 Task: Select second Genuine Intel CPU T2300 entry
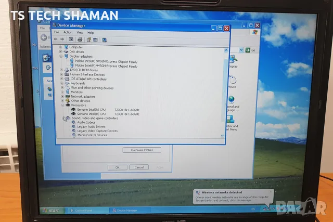(x=108, y=114)
